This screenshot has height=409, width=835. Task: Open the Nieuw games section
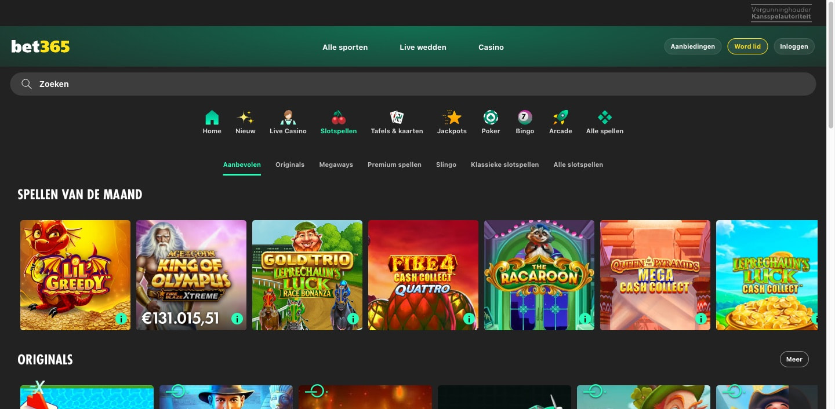pyautogui.click(x=245, y=122)
